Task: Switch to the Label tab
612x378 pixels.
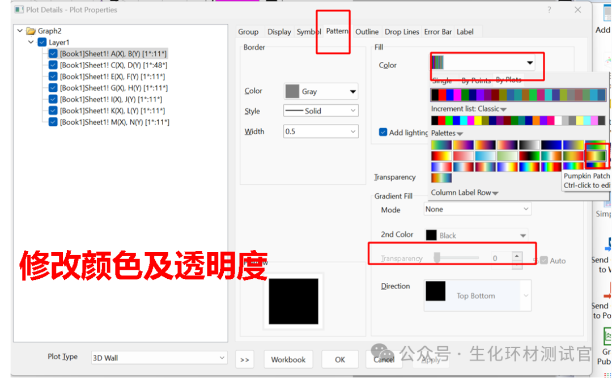Action: (465, 32)
